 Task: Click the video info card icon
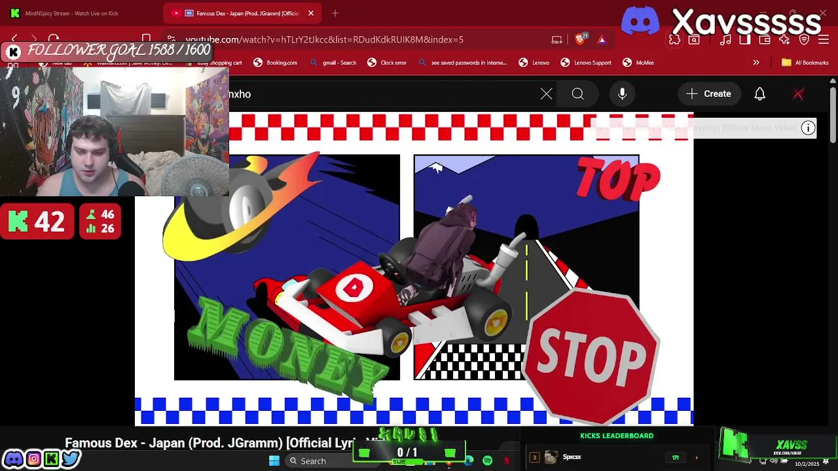pyautogui.click(x=809, y=128)
